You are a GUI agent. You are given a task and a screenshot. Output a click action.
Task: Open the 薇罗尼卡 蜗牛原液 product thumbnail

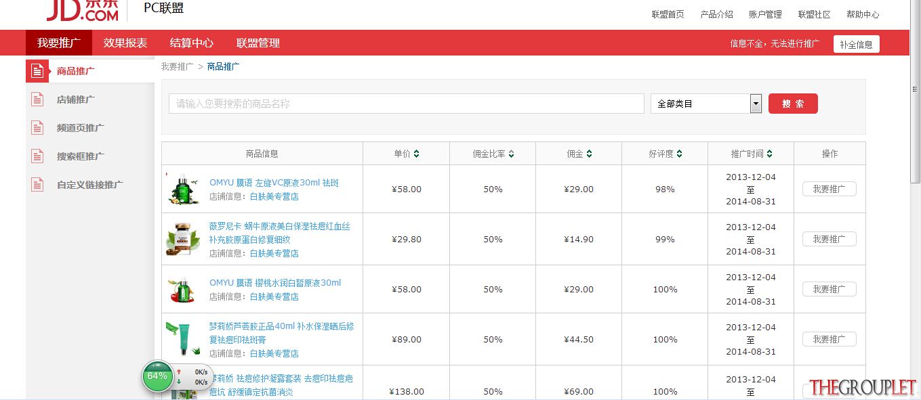tap(183, 239)
